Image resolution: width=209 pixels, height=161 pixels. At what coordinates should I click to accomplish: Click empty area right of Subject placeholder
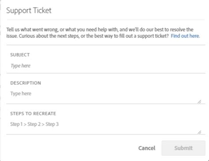click(118, 66)
